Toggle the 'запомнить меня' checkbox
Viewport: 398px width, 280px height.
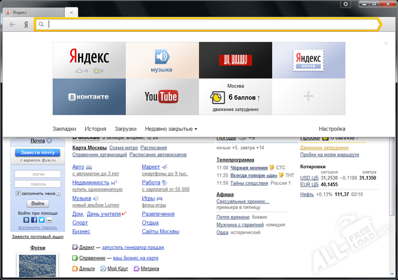(x=18, y=193)
